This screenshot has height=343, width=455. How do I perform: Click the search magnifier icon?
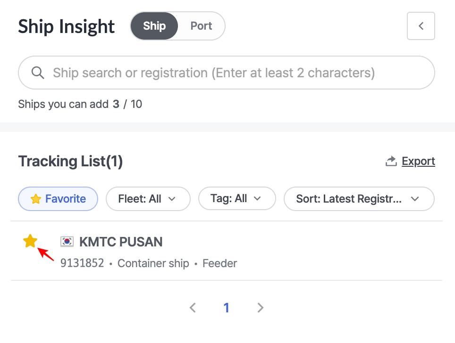[38, 73]
